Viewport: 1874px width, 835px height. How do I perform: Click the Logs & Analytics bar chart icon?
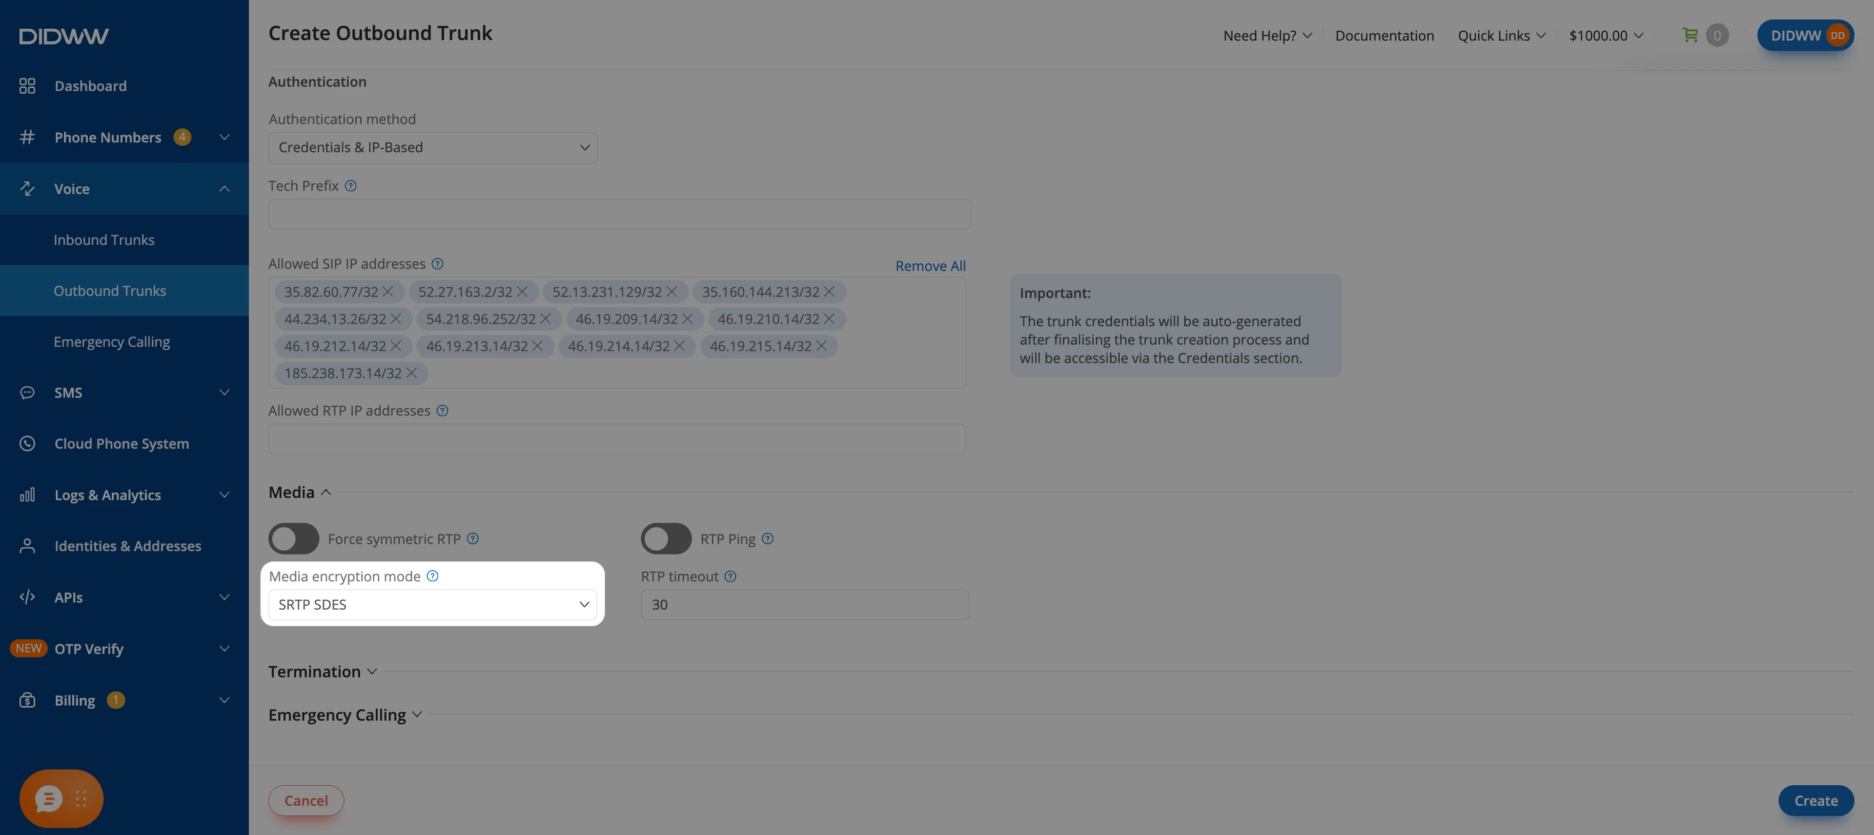point(27,496)
